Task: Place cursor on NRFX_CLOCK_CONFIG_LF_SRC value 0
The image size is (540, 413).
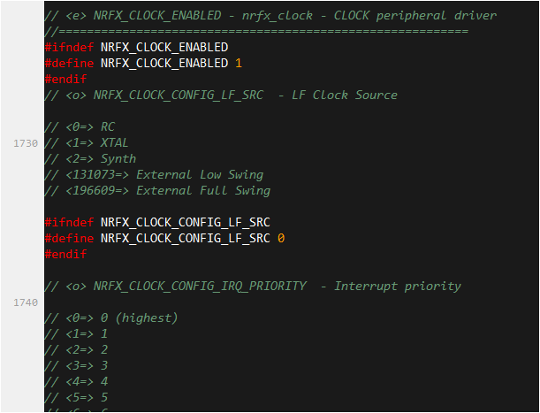Action: pyautogui.click(x=281, y=239)
